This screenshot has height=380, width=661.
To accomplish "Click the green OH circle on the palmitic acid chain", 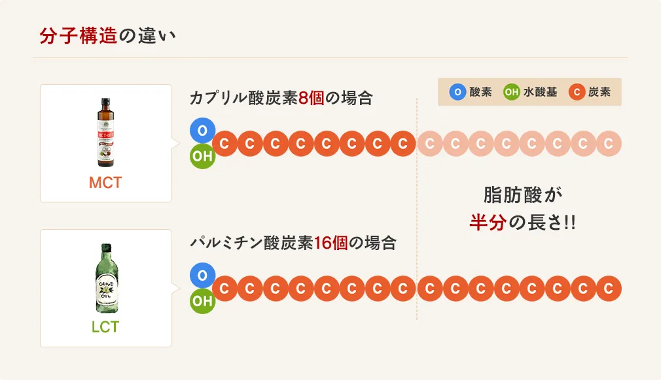I will pyautogui.click(x=202, y=301).
